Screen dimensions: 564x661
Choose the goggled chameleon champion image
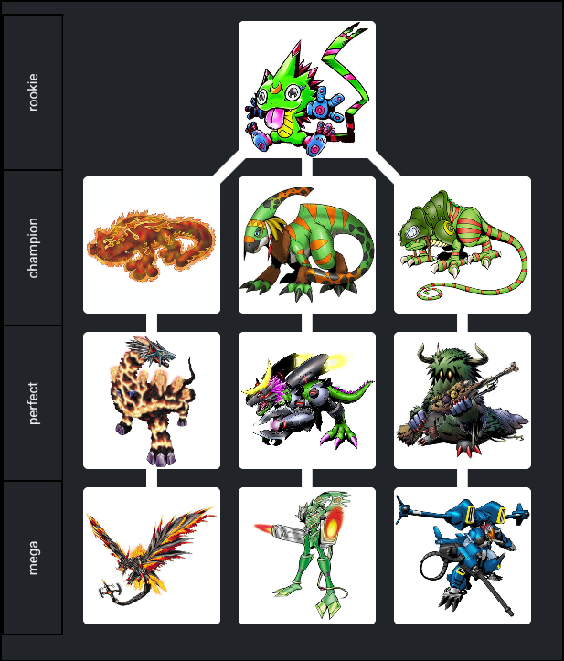point(463,245)
